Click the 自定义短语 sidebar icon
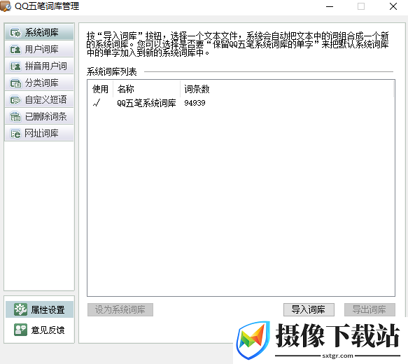 click(x=15, y=99)
